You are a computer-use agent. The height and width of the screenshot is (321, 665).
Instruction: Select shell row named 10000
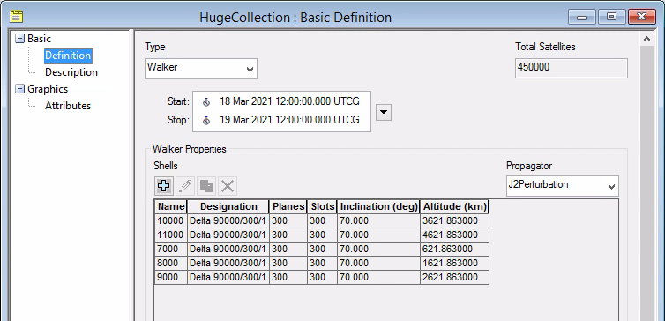pyautogui.click(x=321, y=221)
